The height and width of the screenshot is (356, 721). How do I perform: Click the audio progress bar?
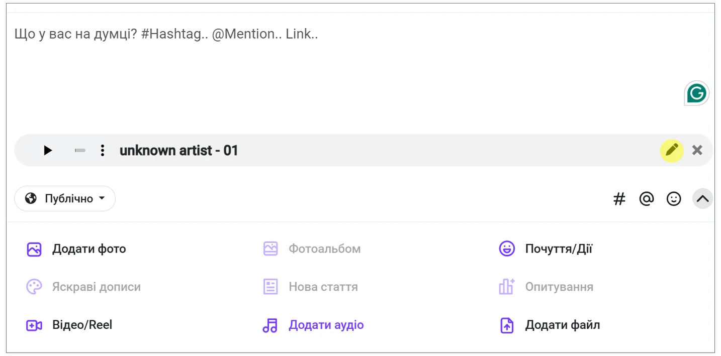(80, 150)
